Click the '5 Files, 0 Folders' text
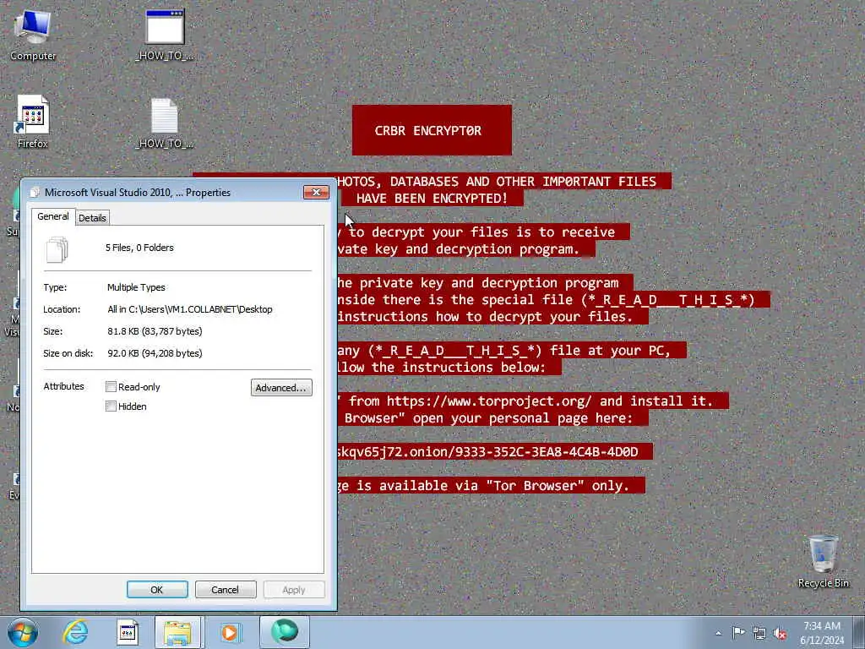This screenshot has width=865, height=649. click(139, 248)
